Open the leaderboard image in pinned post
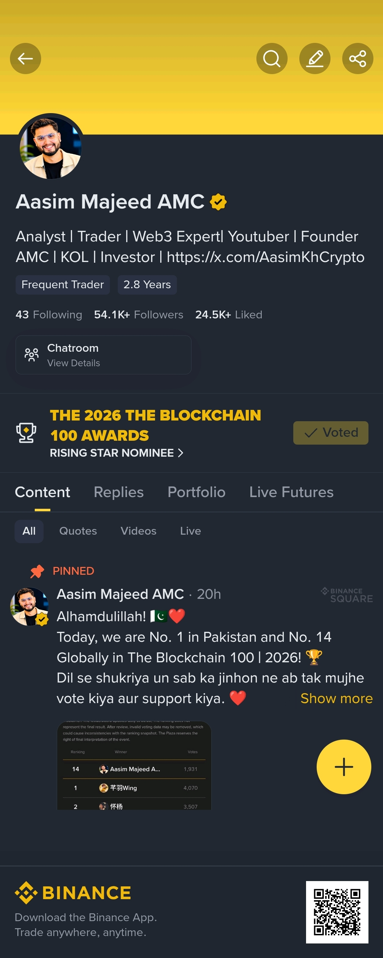 coord(134,765)
